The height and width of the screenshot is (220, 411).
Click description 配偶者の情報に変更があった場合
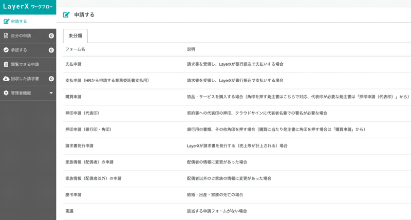(x=217, y=162)
